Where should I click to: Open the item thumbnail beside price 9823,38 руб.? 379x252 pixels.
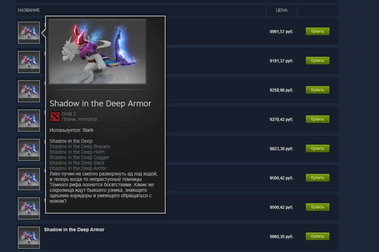point(29,150)
